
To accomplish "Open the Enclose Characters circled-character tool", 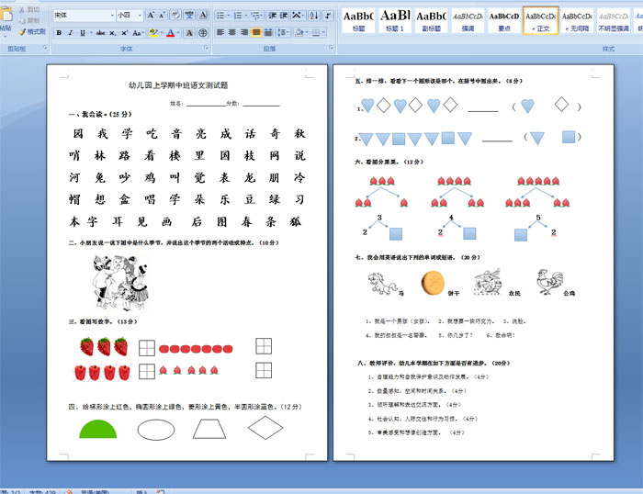I will [x=203, y=33].
